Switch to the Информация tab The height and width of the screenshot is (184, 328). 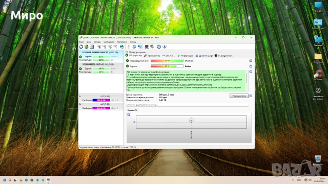tap(185, 56)
